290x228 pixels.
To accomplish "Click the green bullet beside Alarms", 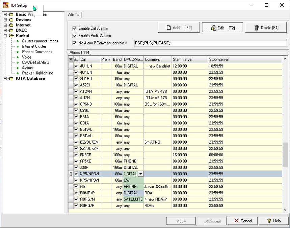I will click(x=18, y=68).
